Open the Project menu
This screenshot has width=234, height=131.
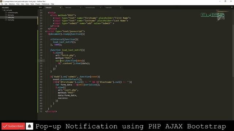tap(38, 4)
